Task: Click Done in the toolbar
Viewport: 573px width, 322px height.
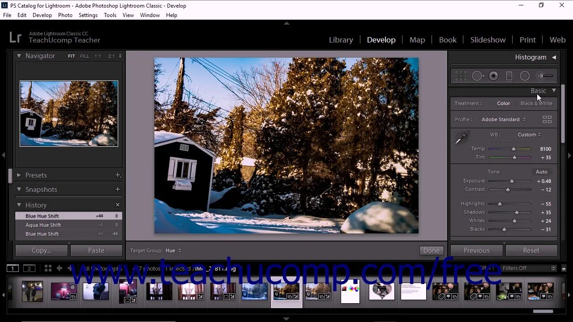Action: [x=432, y=250]
